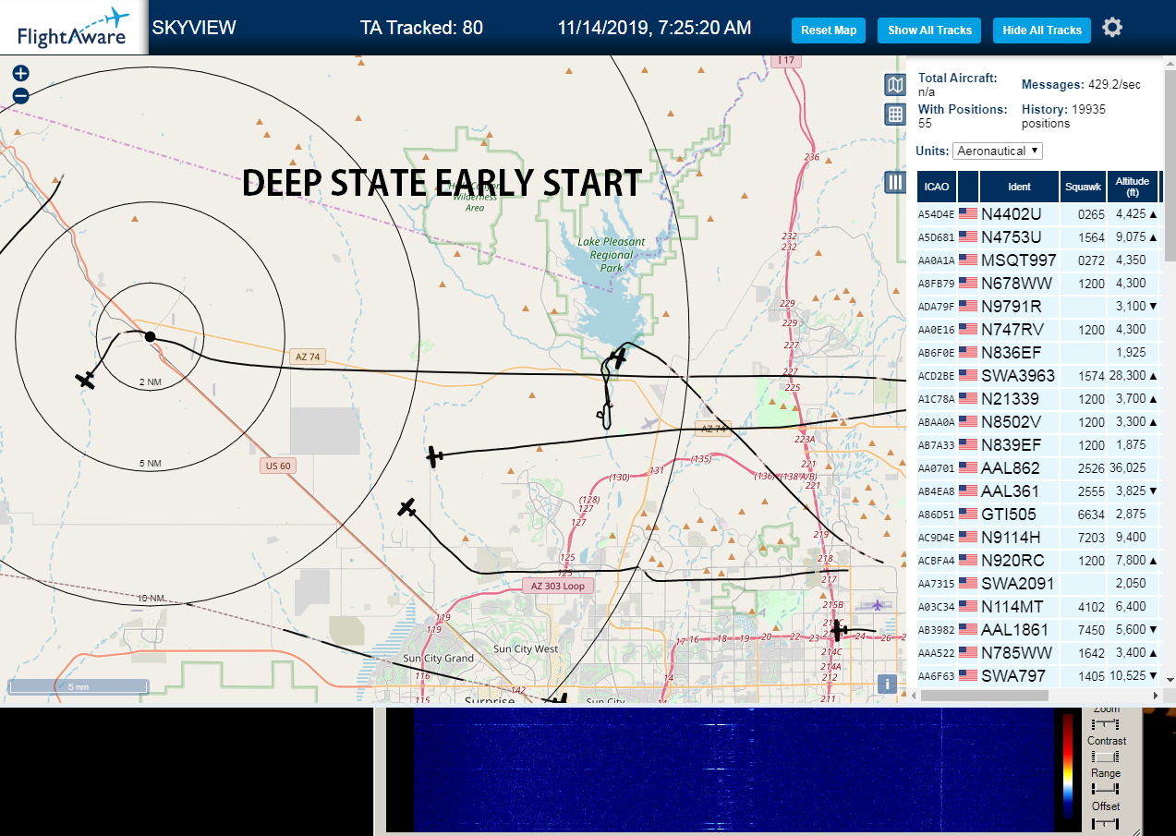Select the SWA3963 aircraft row
The height and width of the screenshot is (836, 1176).
point(1038,375)
